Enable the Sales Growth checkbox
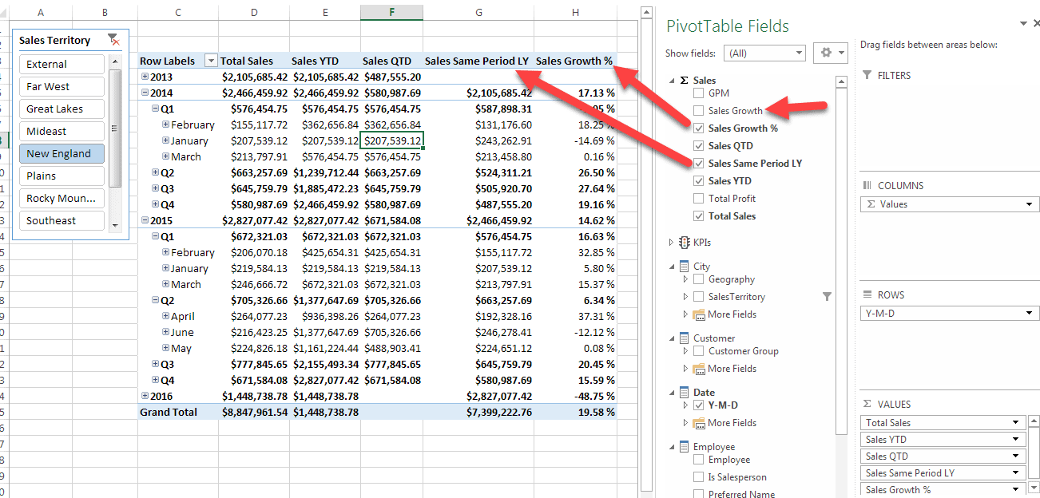 pyautogui.click(x=699, y=111)
